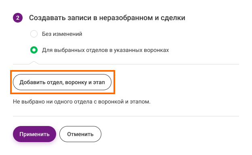
Task: Click the purple step 2 badge
Action: coord(18,18)
